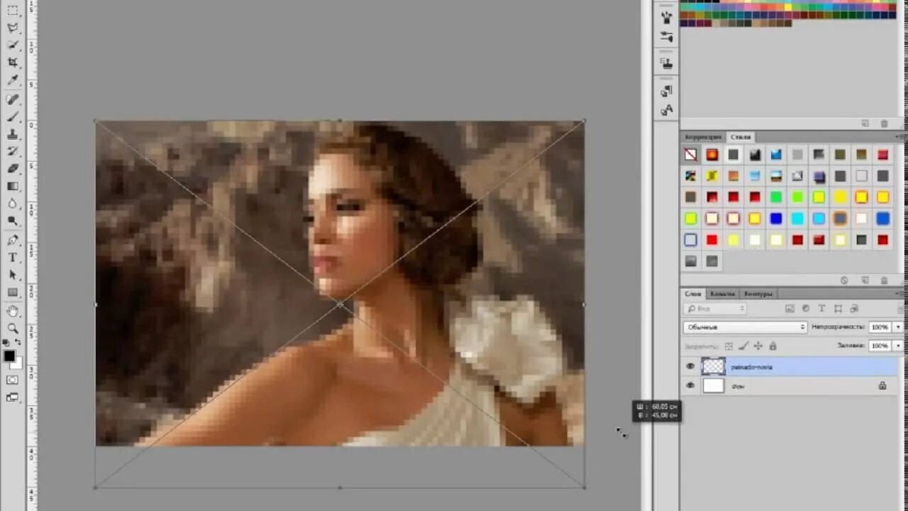
Task: Select the History Brush tool
Action: [x=13, y=151]
